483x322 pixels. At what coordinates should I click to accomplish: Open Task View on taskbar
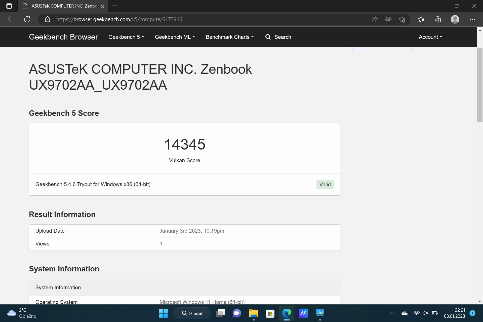[x=220, y=313]
